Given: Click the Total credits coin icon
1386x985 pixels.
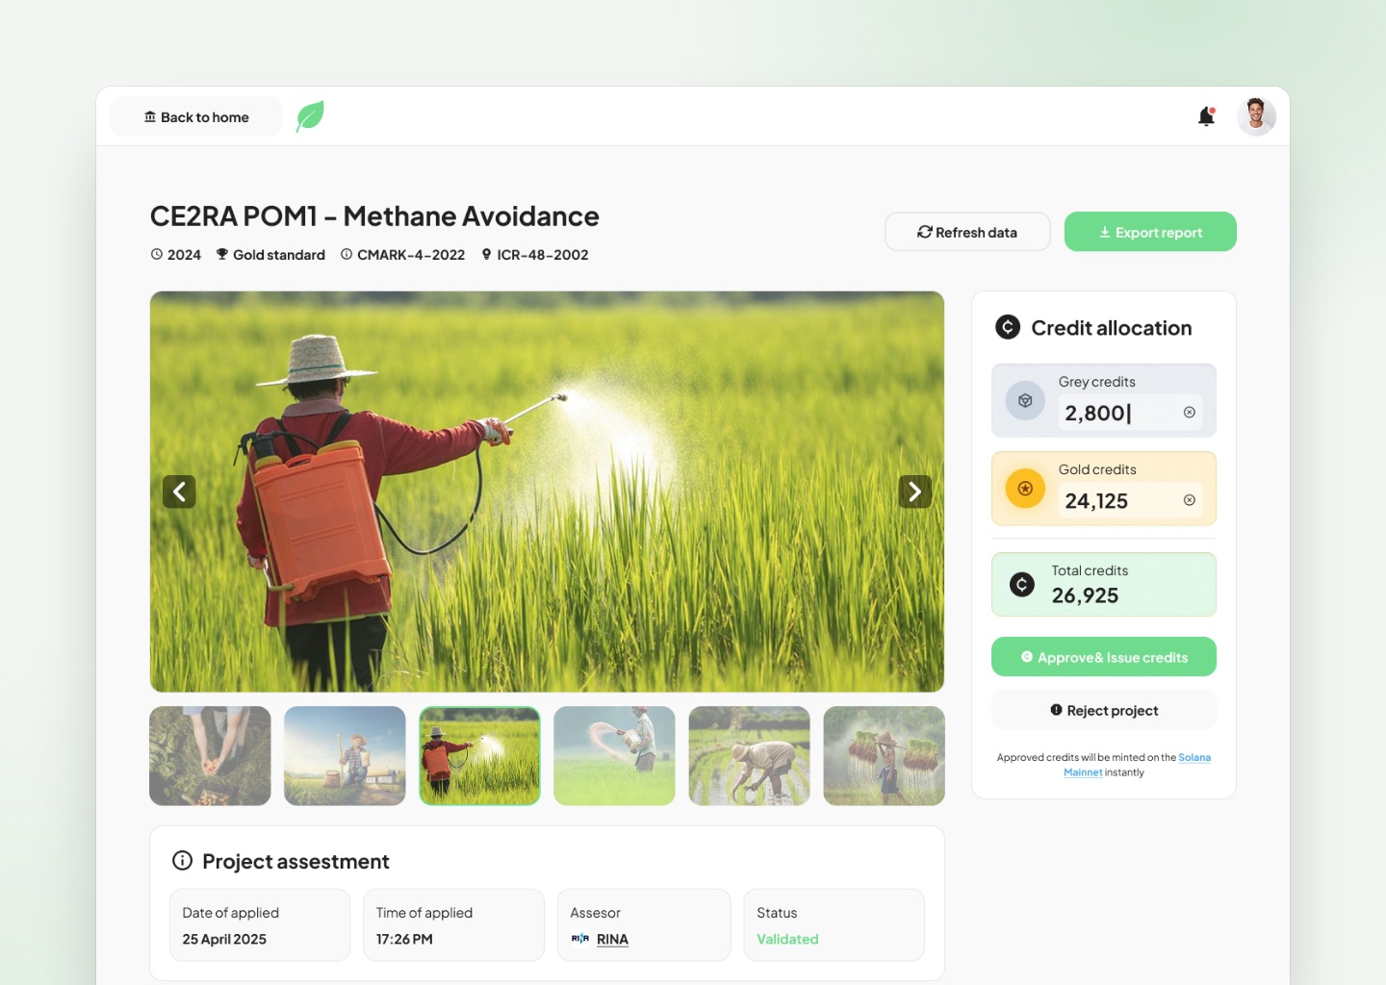Looking at the screenshot, I should pos(1022,584).
